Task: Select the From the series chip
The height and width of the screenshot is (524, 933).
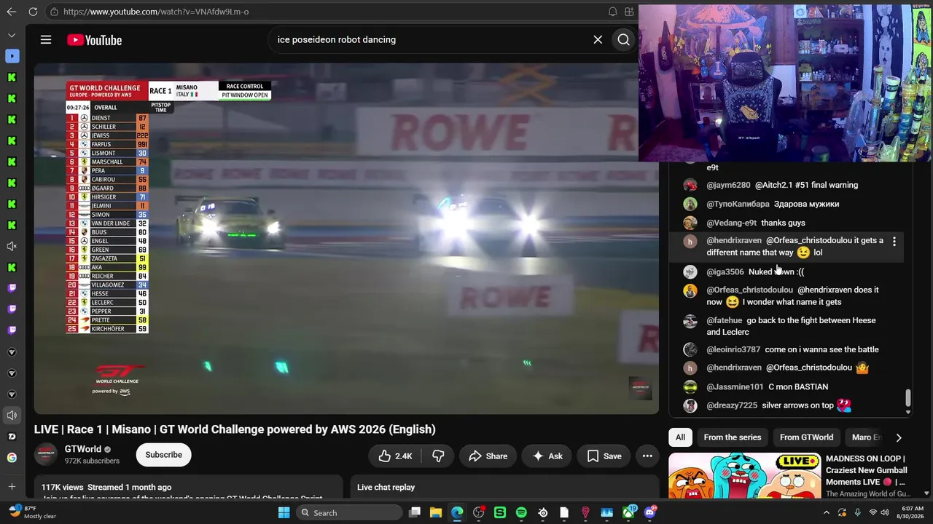Action: coord(733,437)
